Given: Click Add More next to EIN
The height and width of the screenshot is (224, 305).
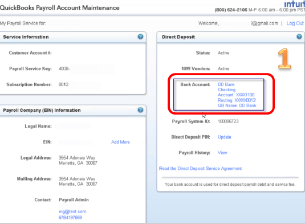Looking at the screenshot, I should pos(120,142).
